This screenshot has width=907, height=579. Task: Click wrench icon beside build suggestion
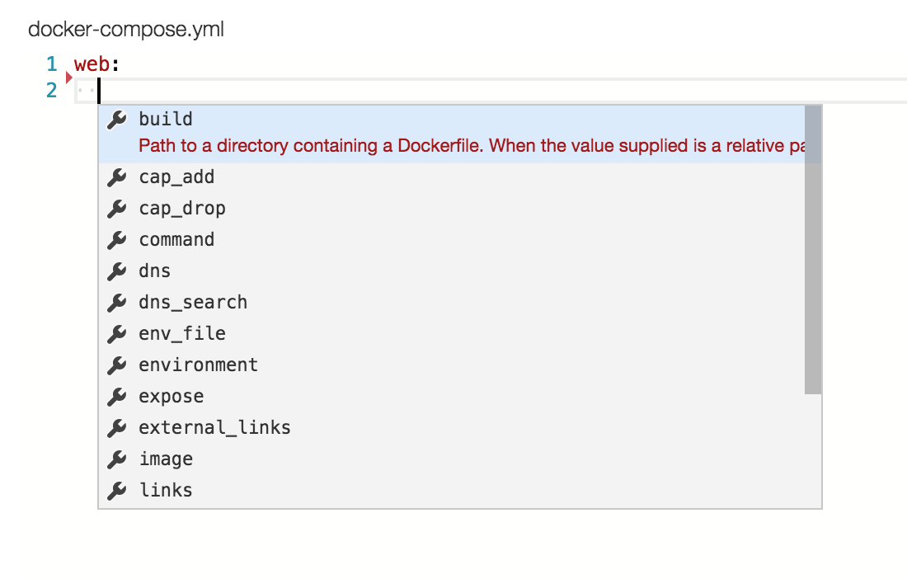(x=117, y=119)
